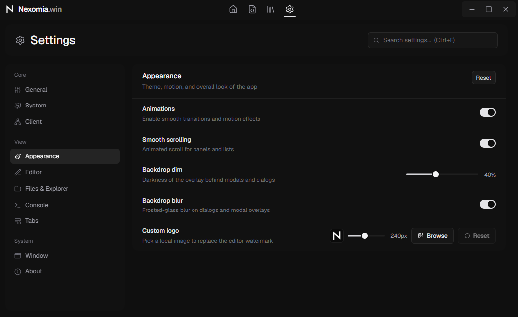Click the Custom logo setting label

coord(161,231)
